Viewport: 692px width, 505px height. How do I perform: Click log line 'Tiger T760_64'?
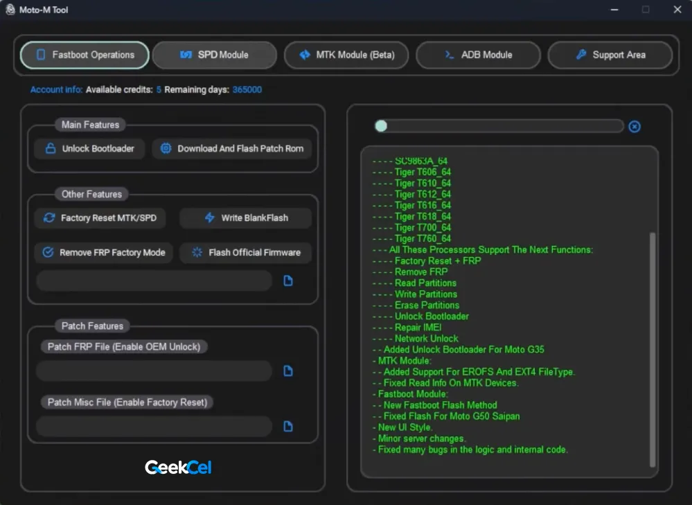point(423,239)
